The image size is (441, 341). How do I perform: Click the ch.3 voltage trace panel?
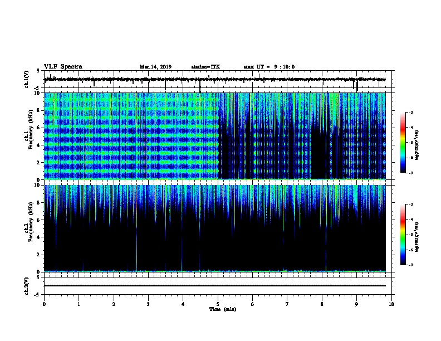[217, 286]
